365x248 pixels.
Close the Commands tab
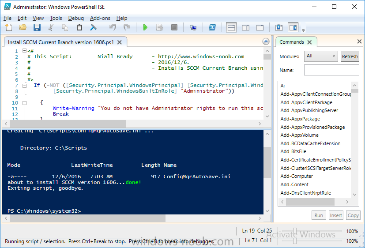tap(309, 42)
